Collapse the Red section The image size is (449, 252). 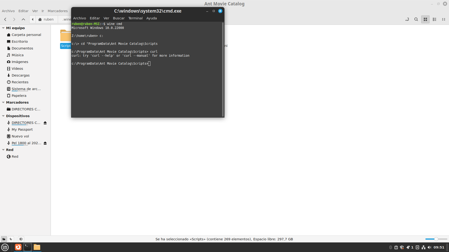point(3,150)
